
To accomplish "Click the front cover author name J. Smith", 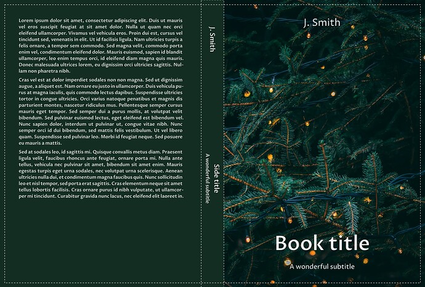I will [x=322, y=22].
